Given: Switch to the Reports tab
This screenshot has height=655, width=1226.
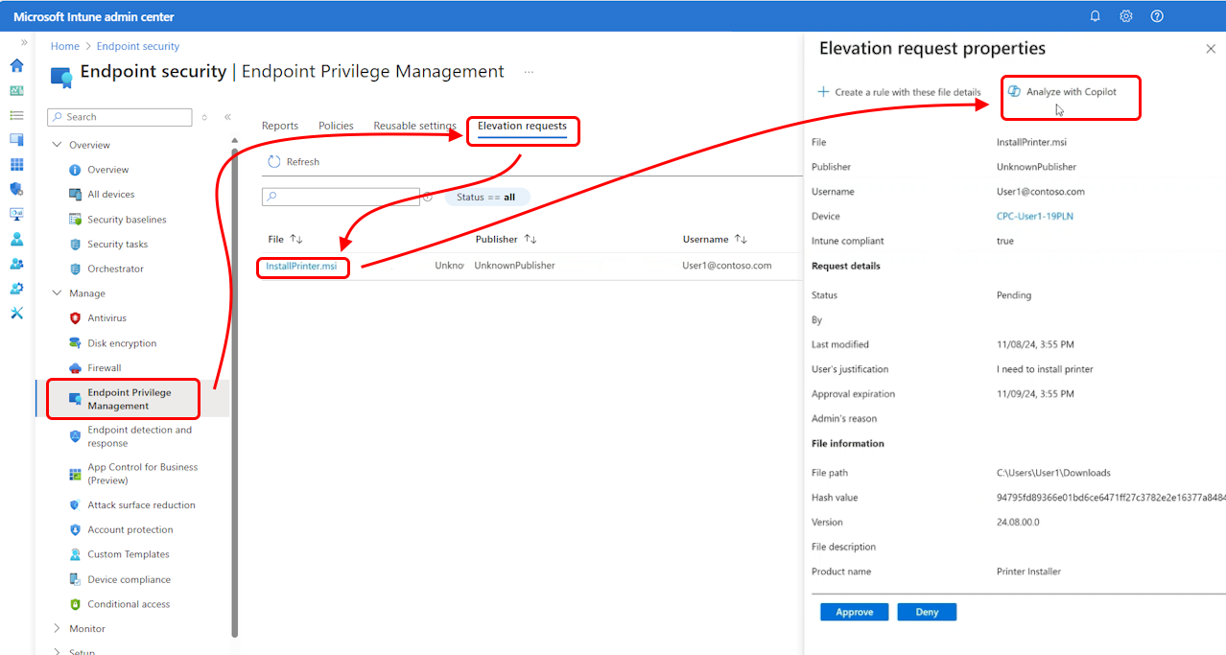Looking at the screenshot, I should [280, 126].
